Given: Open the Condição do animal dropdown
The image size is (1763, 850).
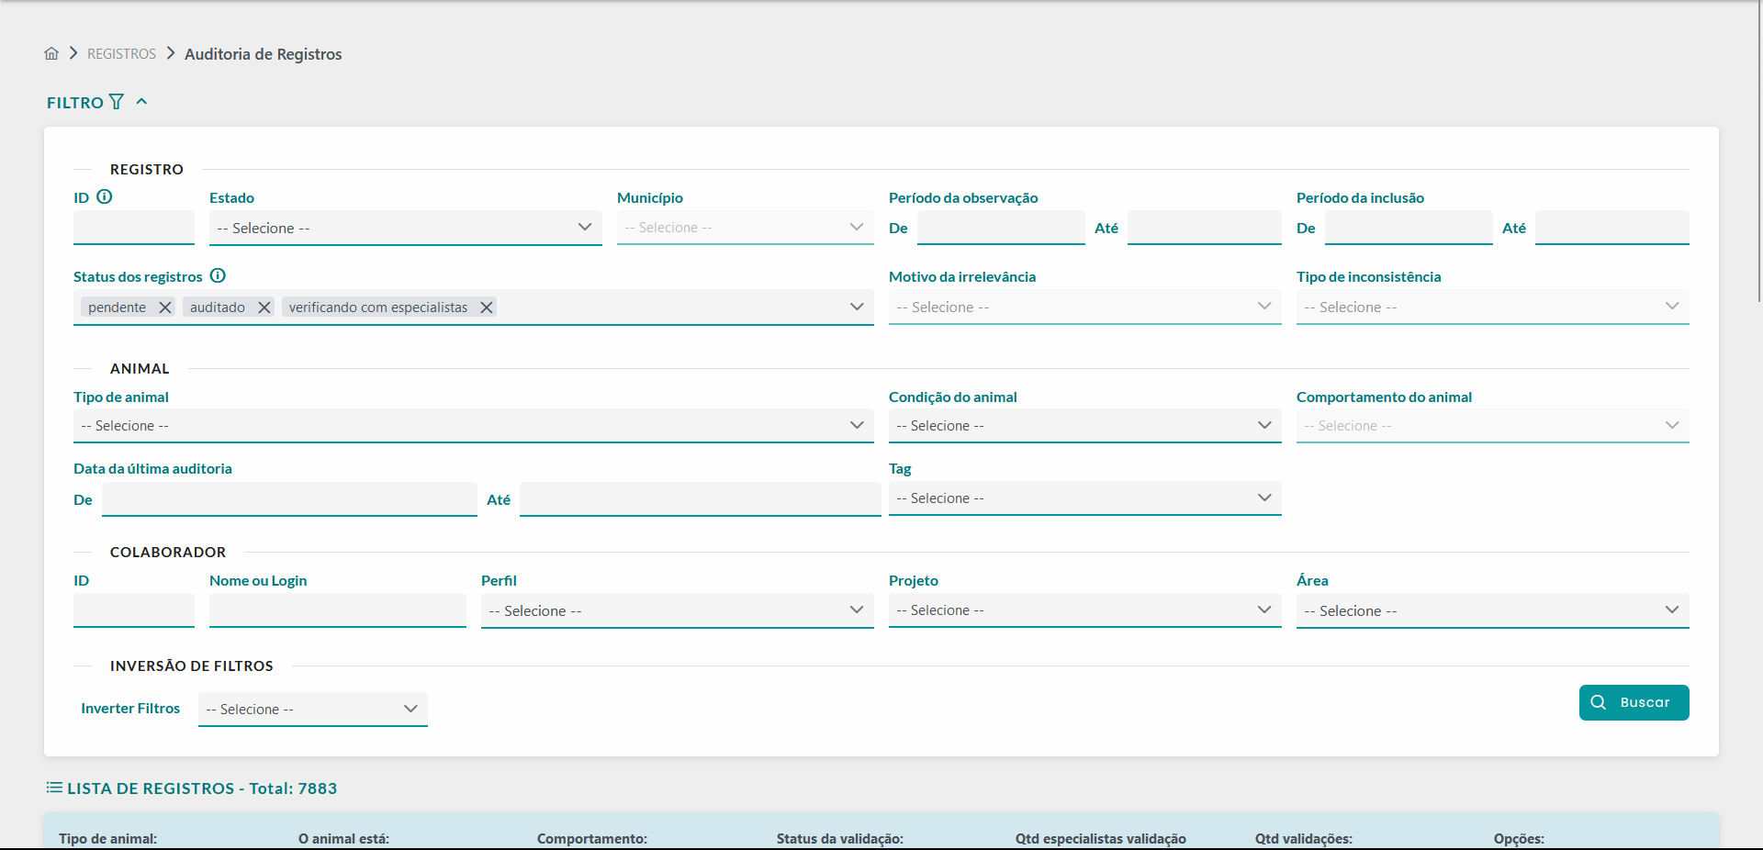Looking at the screenshot, I should (x=1085, y=426).
